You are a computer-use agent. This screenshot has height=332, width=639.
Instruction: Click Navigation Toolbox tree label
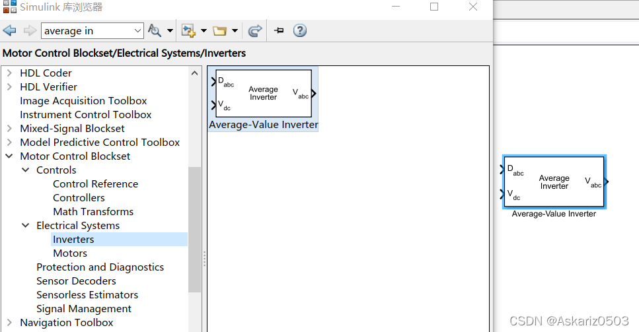(x=67, y=323)
